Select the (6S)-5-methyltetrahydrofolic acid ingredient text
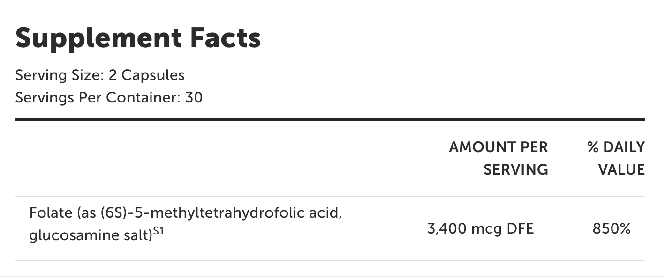 [220, 213]
